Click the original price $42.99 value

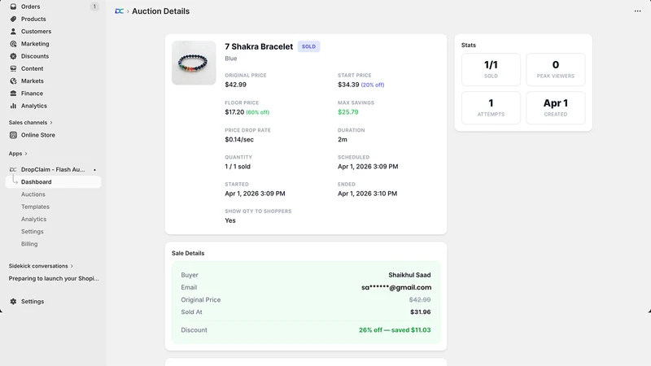[x=235, y=85]
